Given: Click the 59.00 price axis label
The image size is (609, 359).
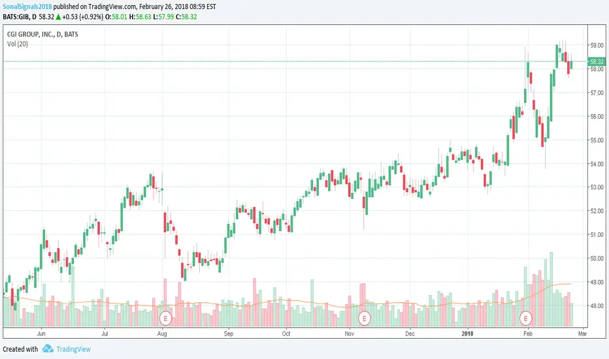Looking at the screenshot, I should pyautogui.click(x=597, y=46).
